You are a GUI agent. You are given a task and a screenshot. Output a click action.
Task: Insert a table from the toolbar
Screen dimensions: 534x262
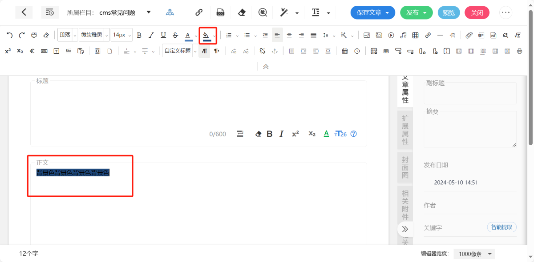click(415, 35)
